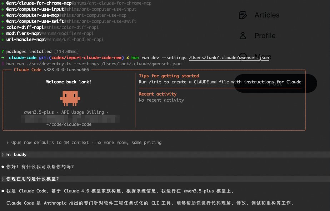Click 'qwen3.5-plus · API Usage Billing' line
The height and width of the screenshot is (211, 330).
[x=66, y=112]
